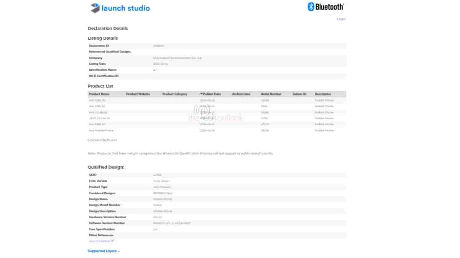Open the Login link
Image resolution: width=460 pixels, height=258 pixels.
[341, 19]
